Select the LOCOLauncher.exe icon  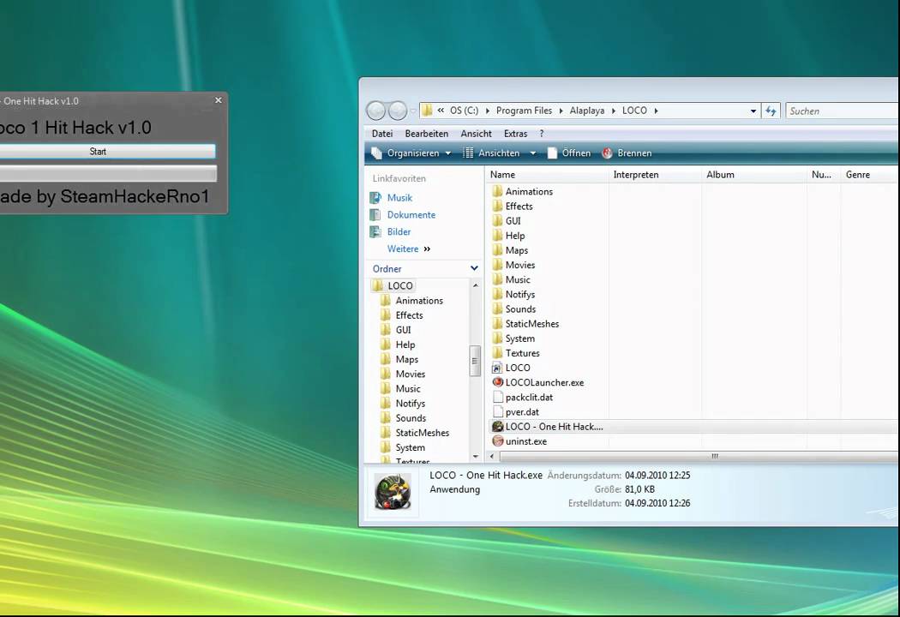click(x=498, y=382)
